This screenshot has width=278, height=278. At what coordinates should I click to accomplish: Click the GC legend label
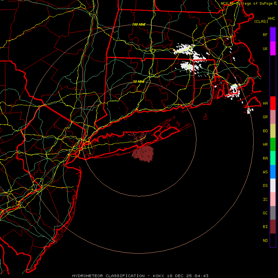(x=265, y=213)
